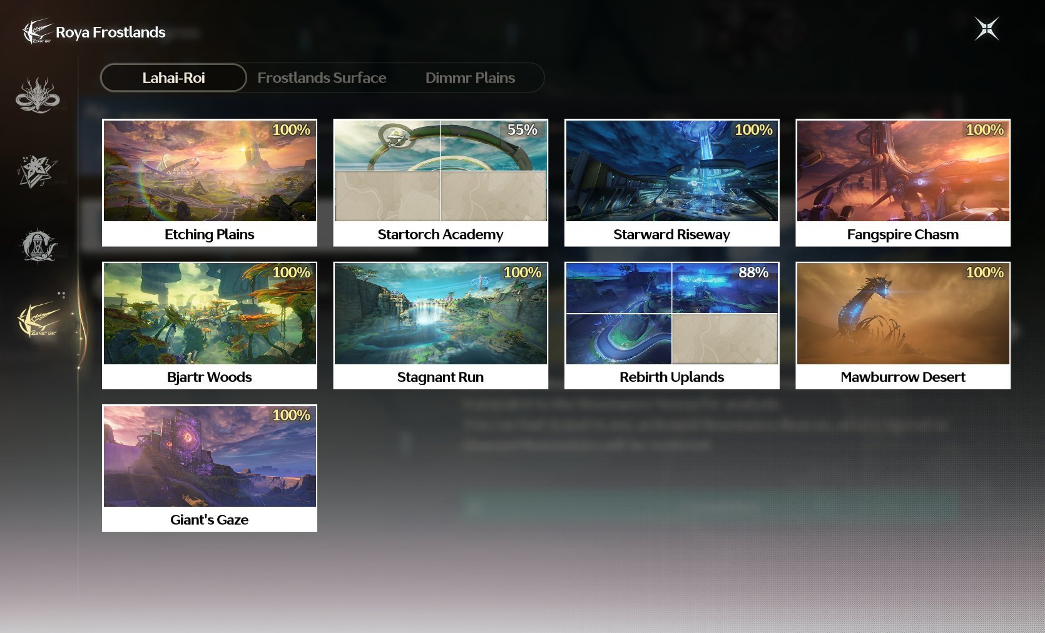Viewport: 1045px width, 633px height.
Task: Select the highlighted Roya Frostlands sidebar icon
Action: point(39,319)
